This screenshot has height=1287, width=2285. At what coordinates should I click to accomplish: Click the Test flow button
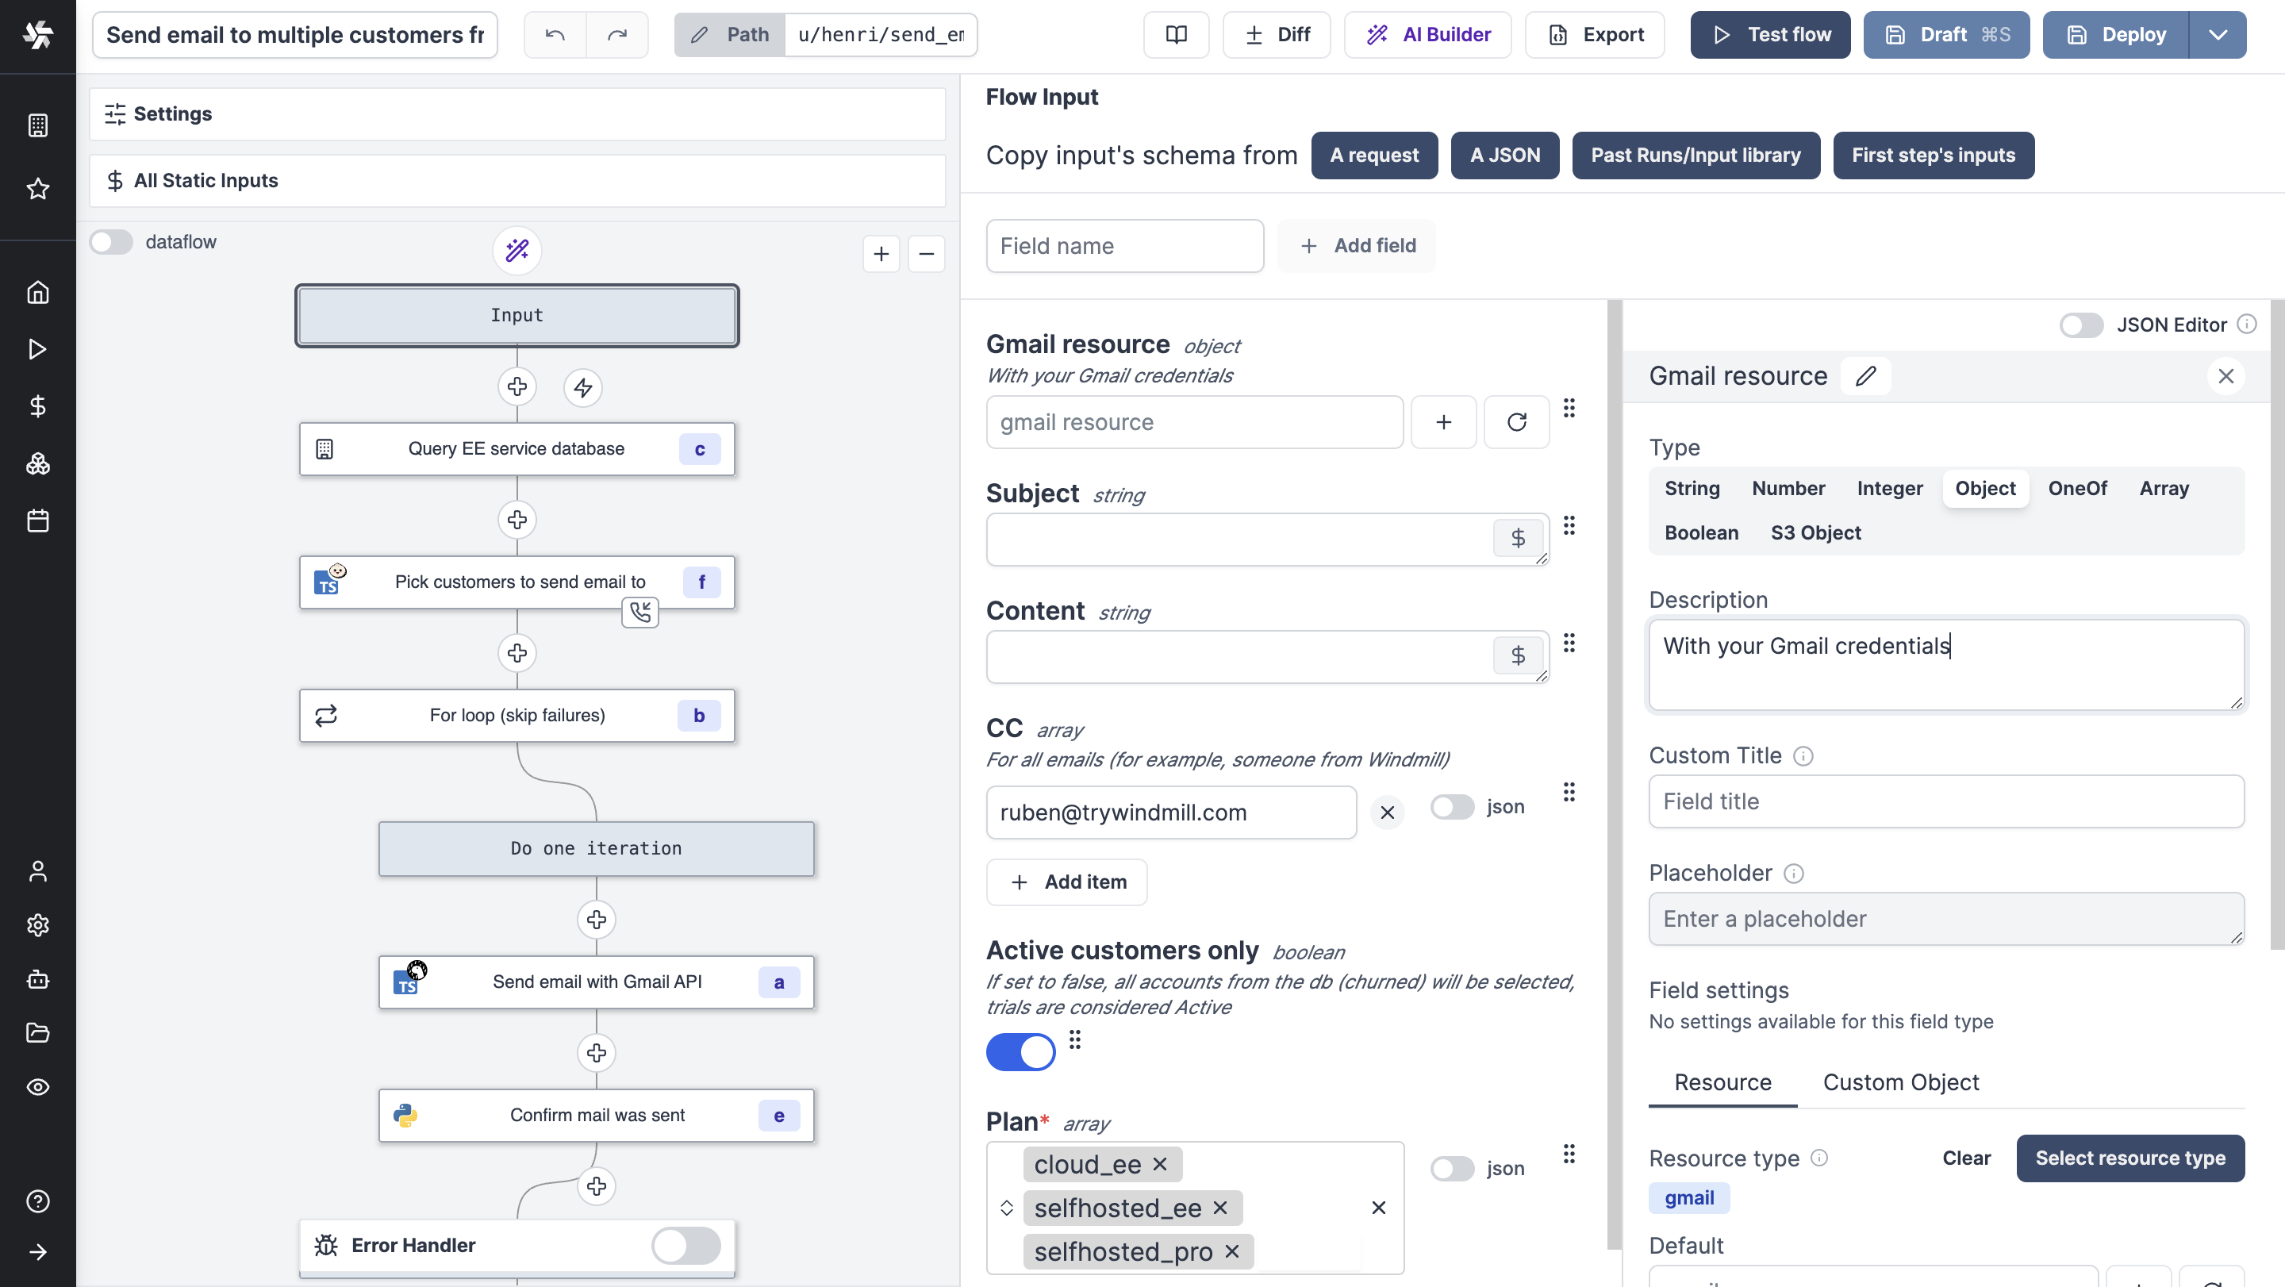coord(1769,35)
